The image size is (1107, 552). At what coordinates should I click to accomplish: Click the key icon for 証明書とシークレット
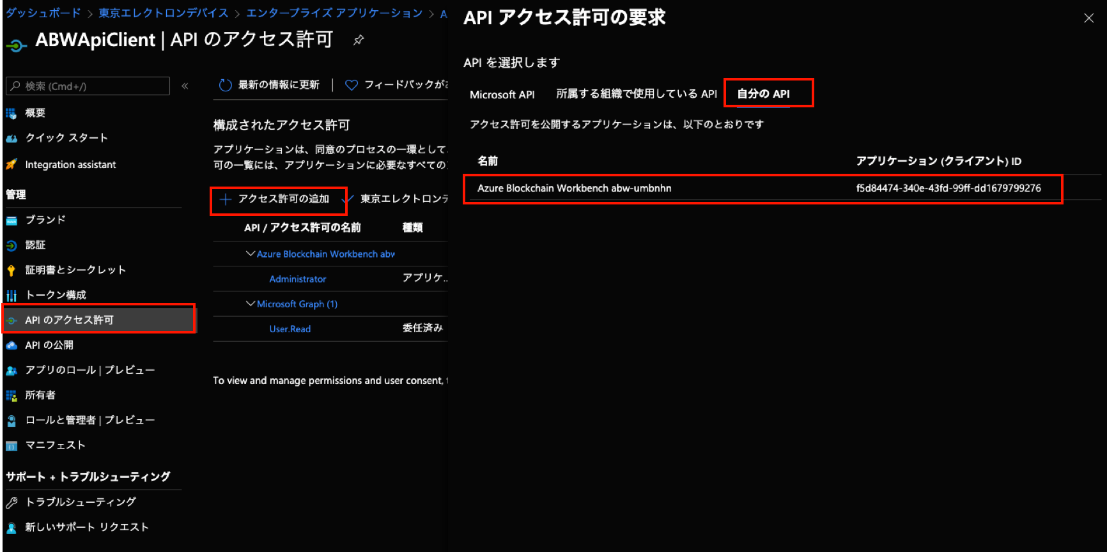click(12, 270)
